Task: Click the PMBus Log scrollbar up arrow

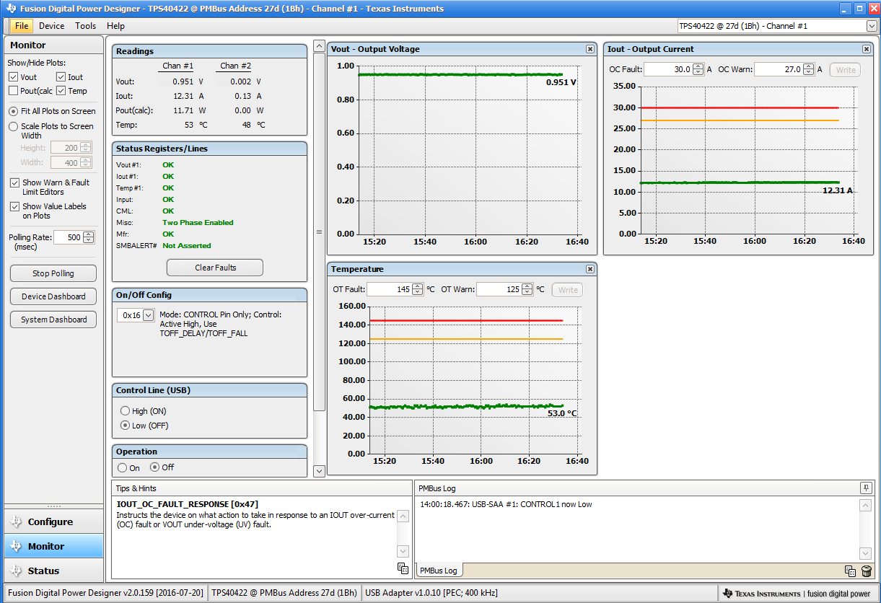Action: pyautogui.click(x=866, y=506)
